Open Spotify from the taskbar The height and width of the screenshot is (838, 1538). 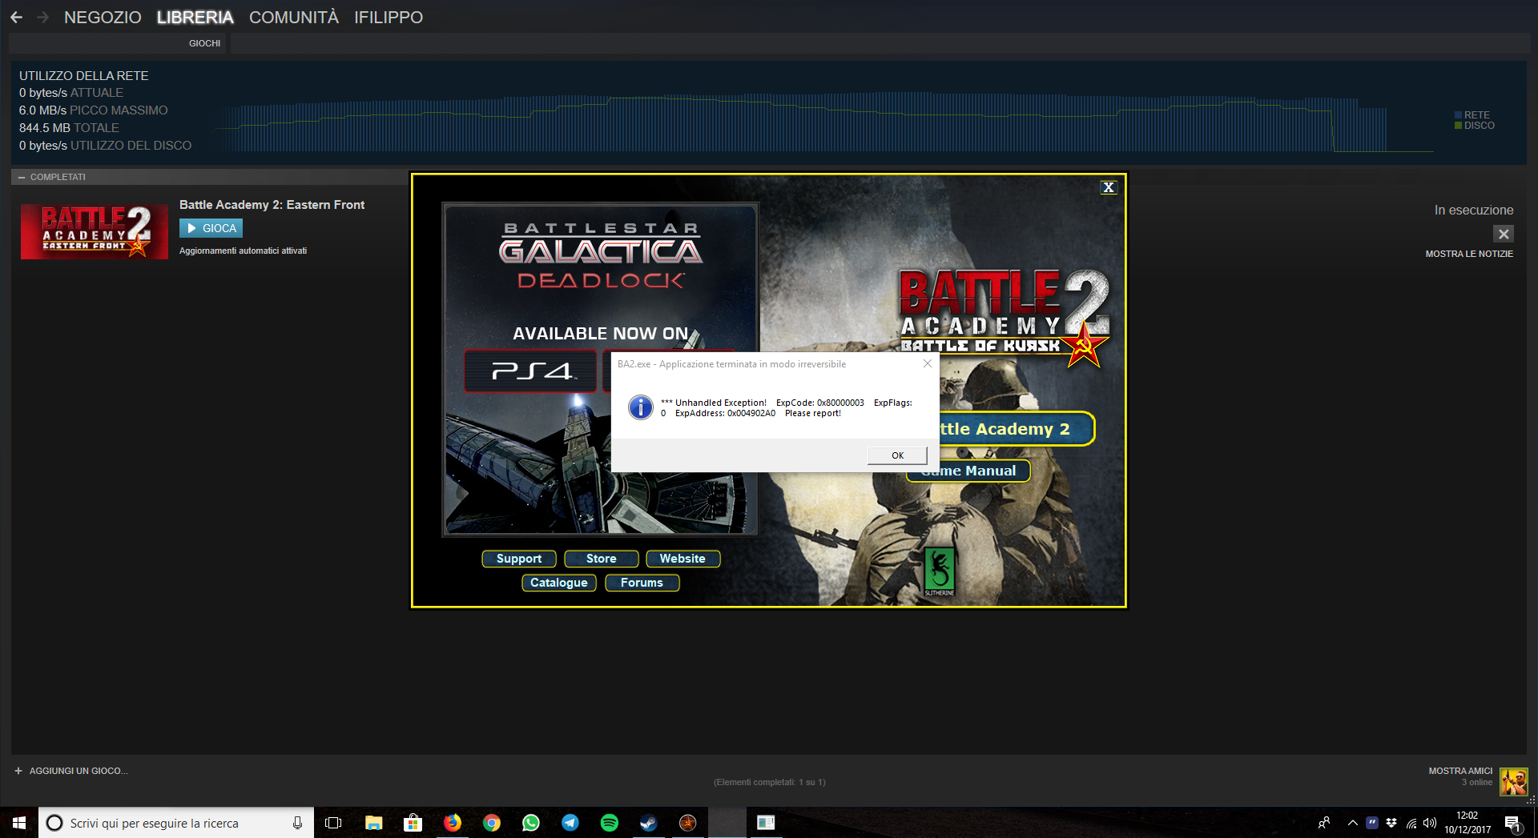pos(610,823)
